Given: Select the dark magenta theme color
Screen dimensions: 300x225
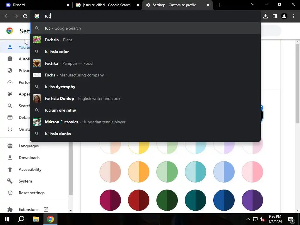Looking at the screenshot, I should (110, 200).
